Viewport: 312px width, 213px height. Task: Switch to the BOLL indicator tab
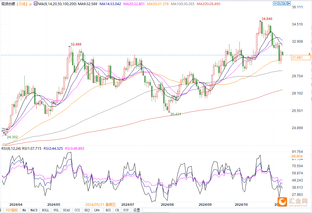45,210
